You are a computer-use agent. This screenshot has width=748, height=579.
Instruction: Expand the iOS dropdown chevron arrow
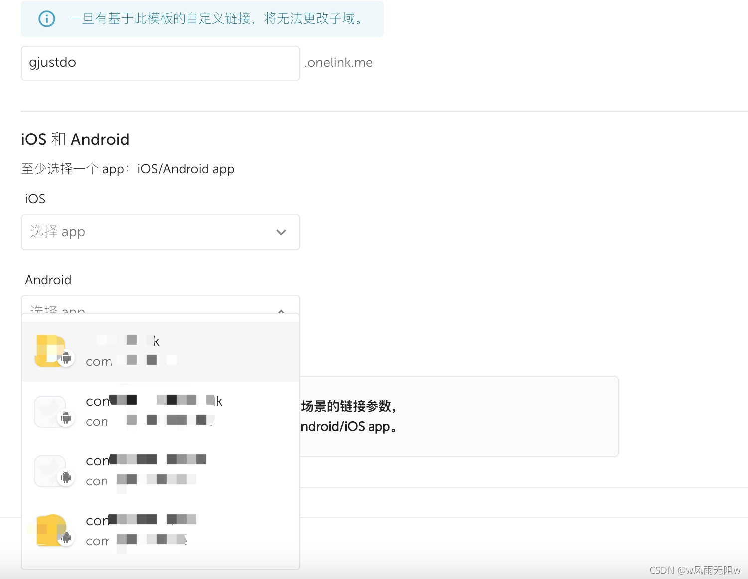pyautogui.click(x=281, y=232)
